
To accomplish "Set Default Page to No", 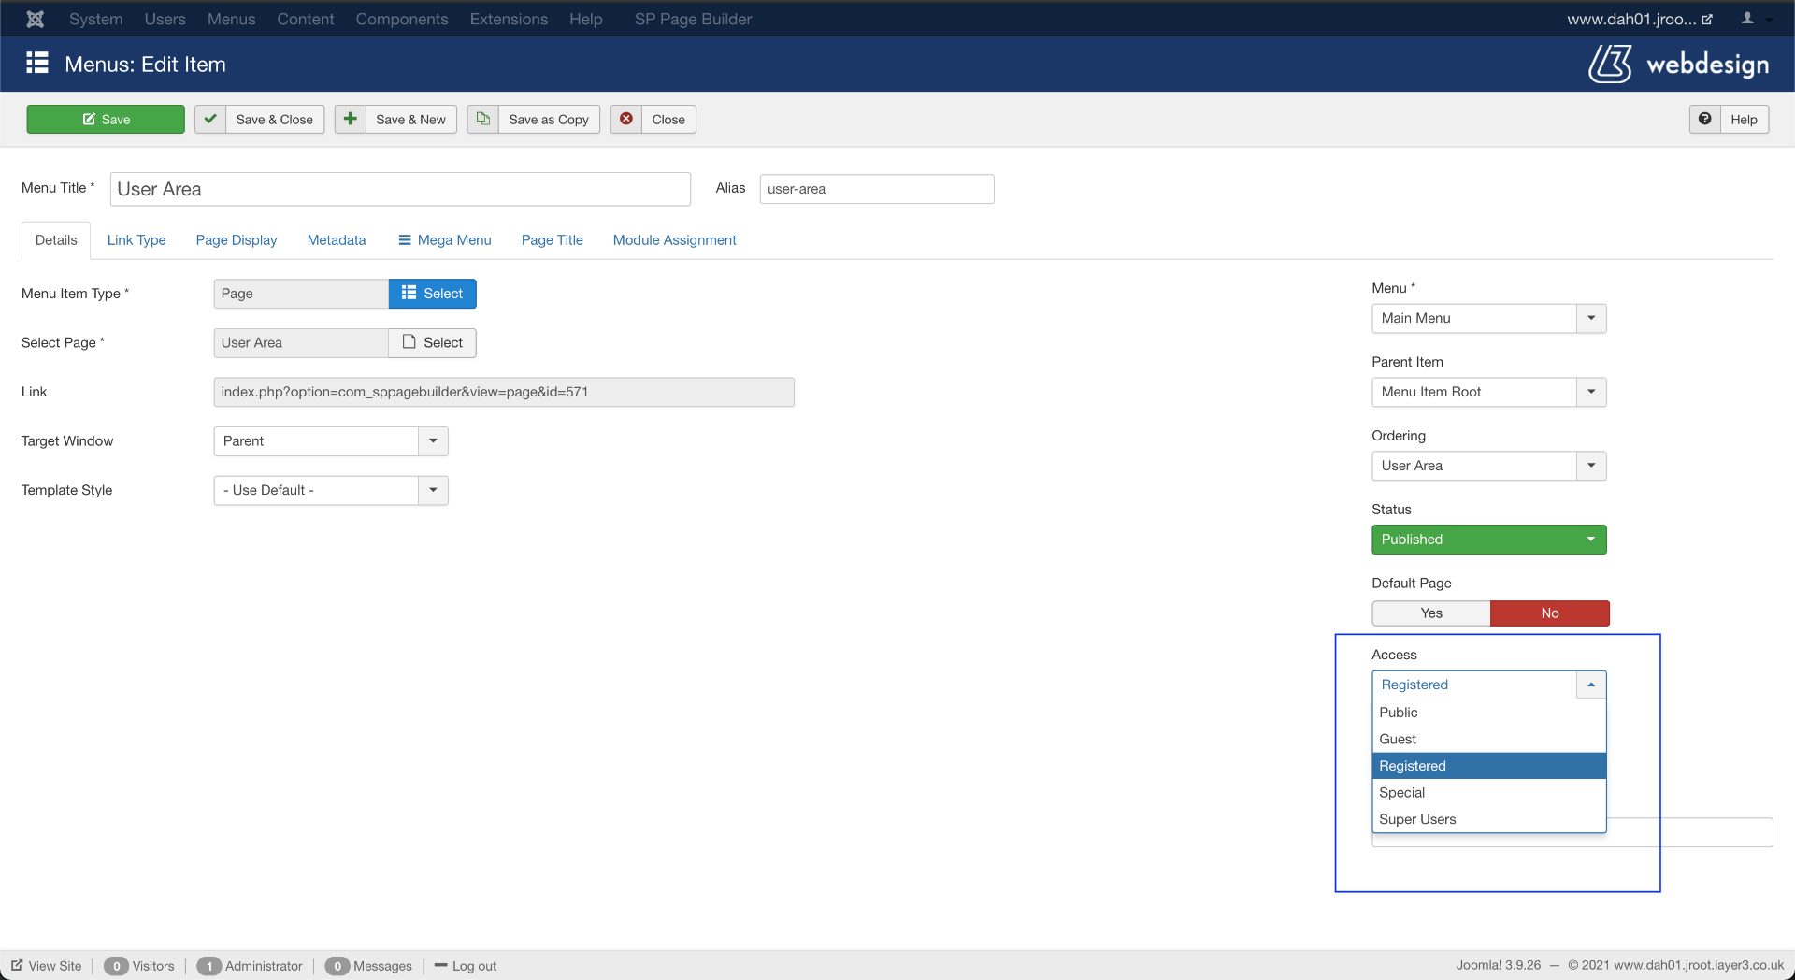I will click(1550, 613).
